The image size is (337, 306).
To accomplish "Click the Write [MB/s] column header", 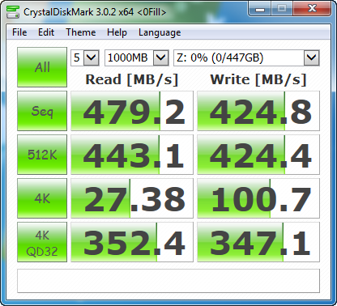I will click(x=258, y=79).
